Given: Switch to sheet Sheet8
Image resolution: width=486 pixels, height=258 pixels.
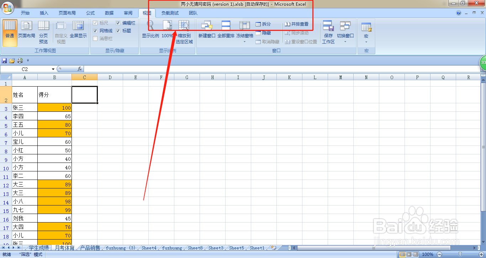Looking at the screenshot, I should pos(195,248).
